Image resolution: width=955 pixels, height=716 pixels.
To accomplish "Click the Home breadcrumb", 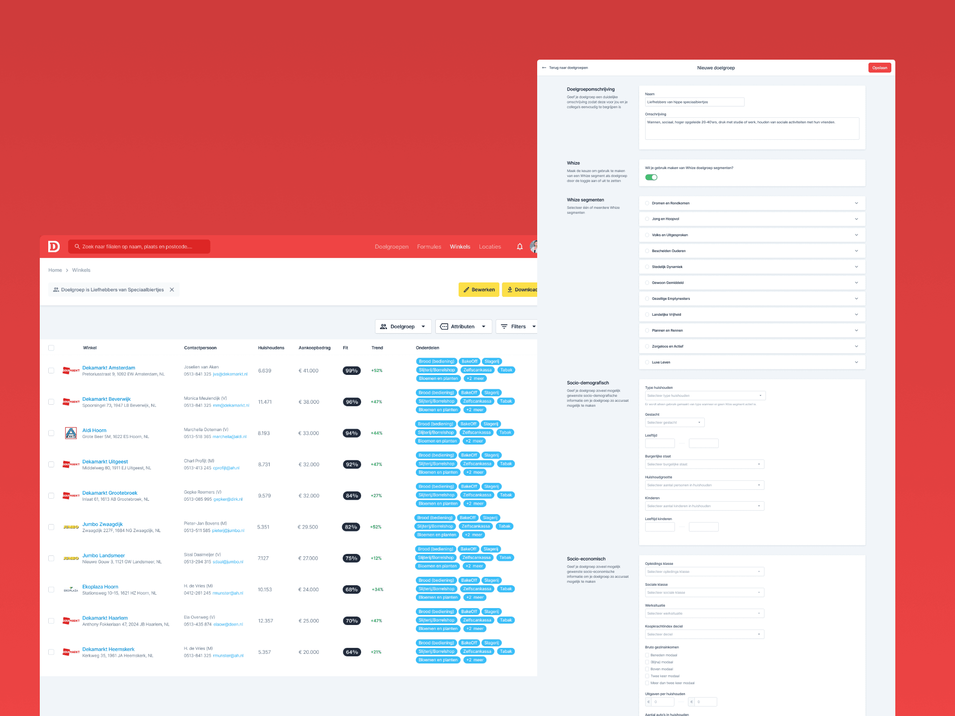I will (x=55, y=270).
